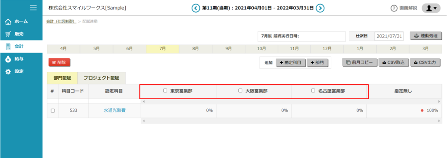The height and width of the screenshot is (158, 447).
Task: Select 会計 in the sidebar
Action: (21, 46)
